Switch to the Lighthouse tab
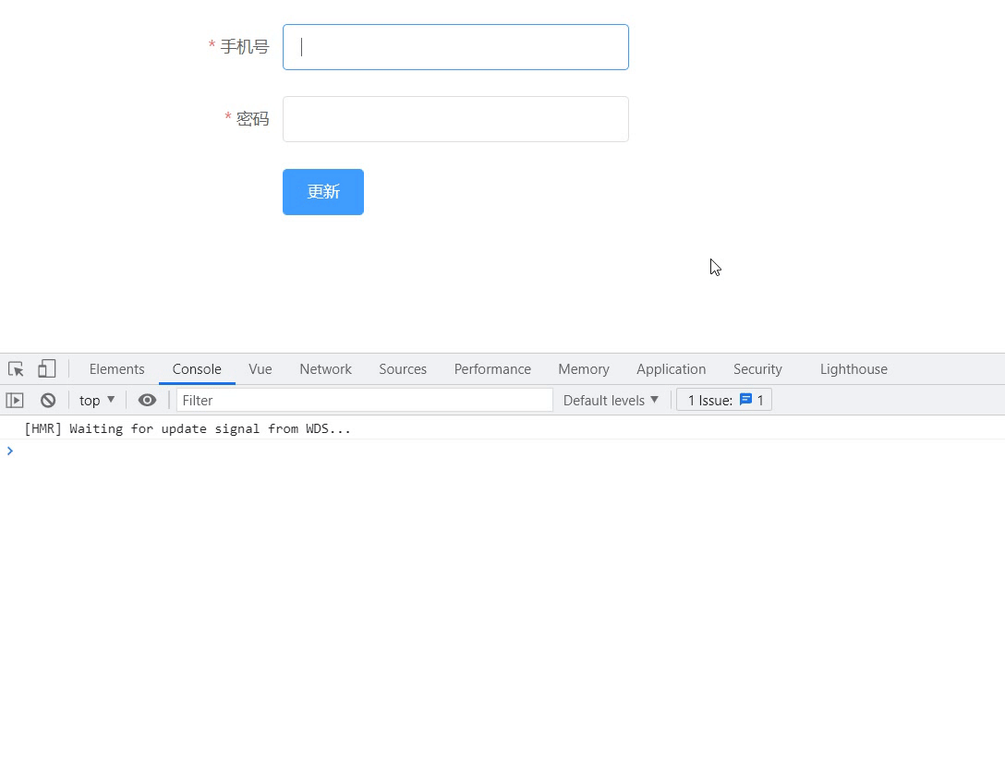Image resolution: width=1005 pixels, height=770 pixels. pos(854,369)
